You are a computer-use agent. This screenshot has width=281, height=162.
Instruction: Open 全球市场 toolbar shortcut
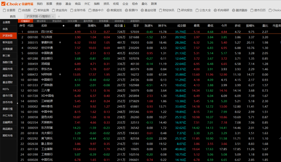pyautogui.click(x=78, y=11)
